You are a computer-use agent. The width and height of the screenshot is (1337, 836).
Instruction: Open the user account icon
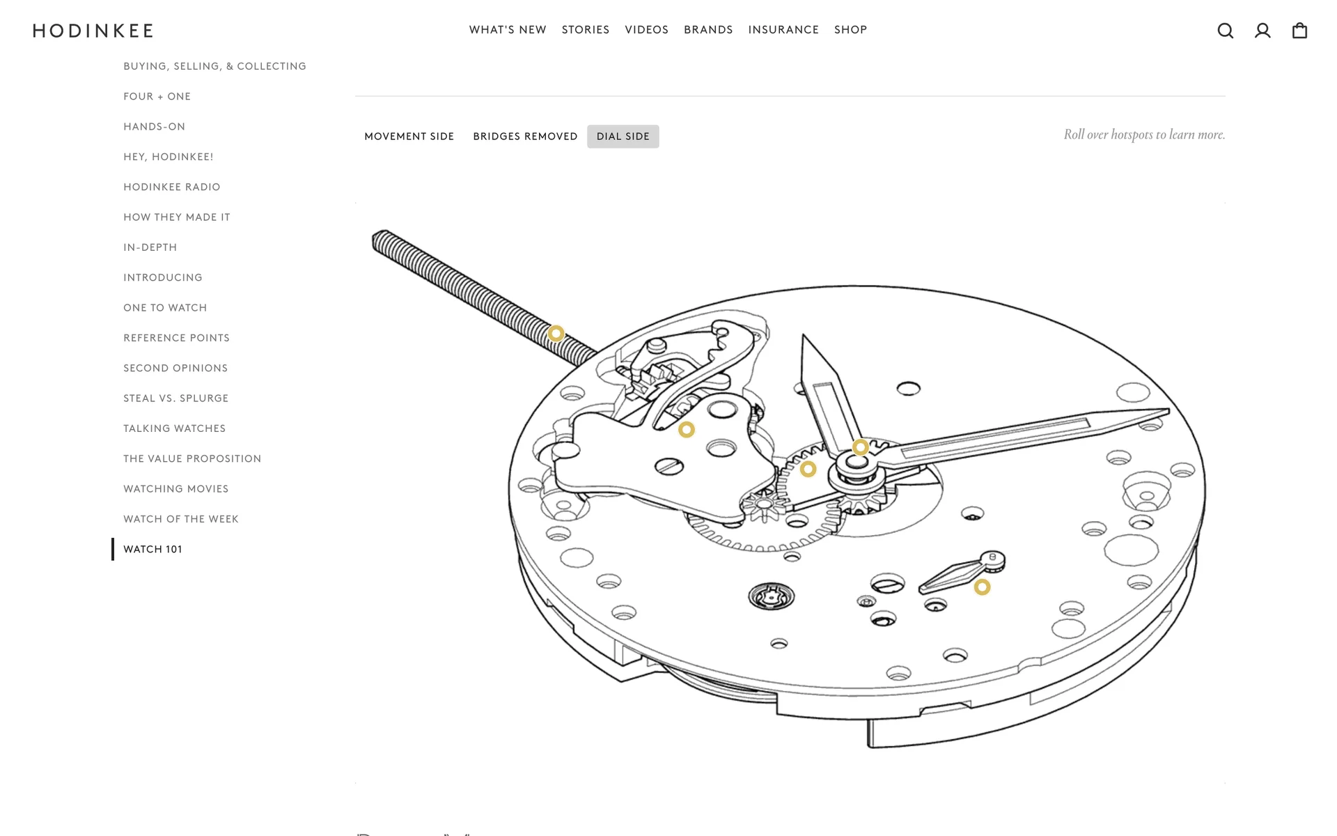1262,31
